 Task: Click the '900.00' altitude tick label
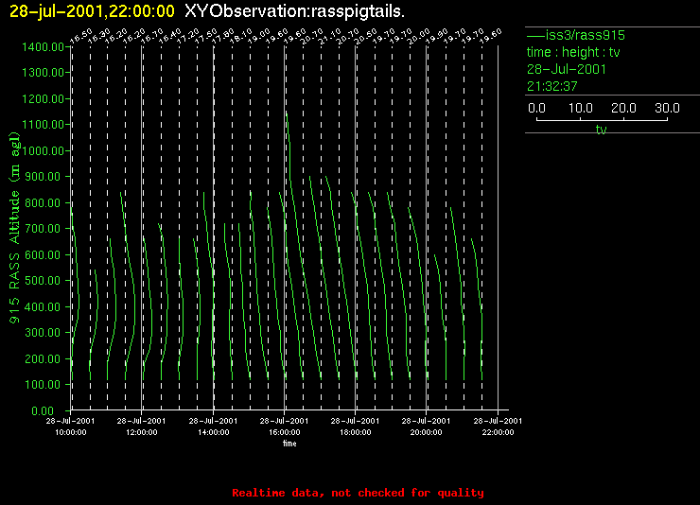pyautogui.click(x=43, y=177)
